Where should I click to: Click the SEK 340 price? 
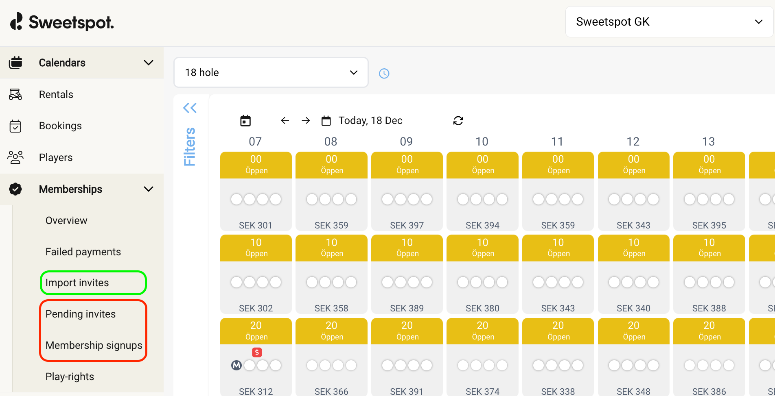pos(634,308)
